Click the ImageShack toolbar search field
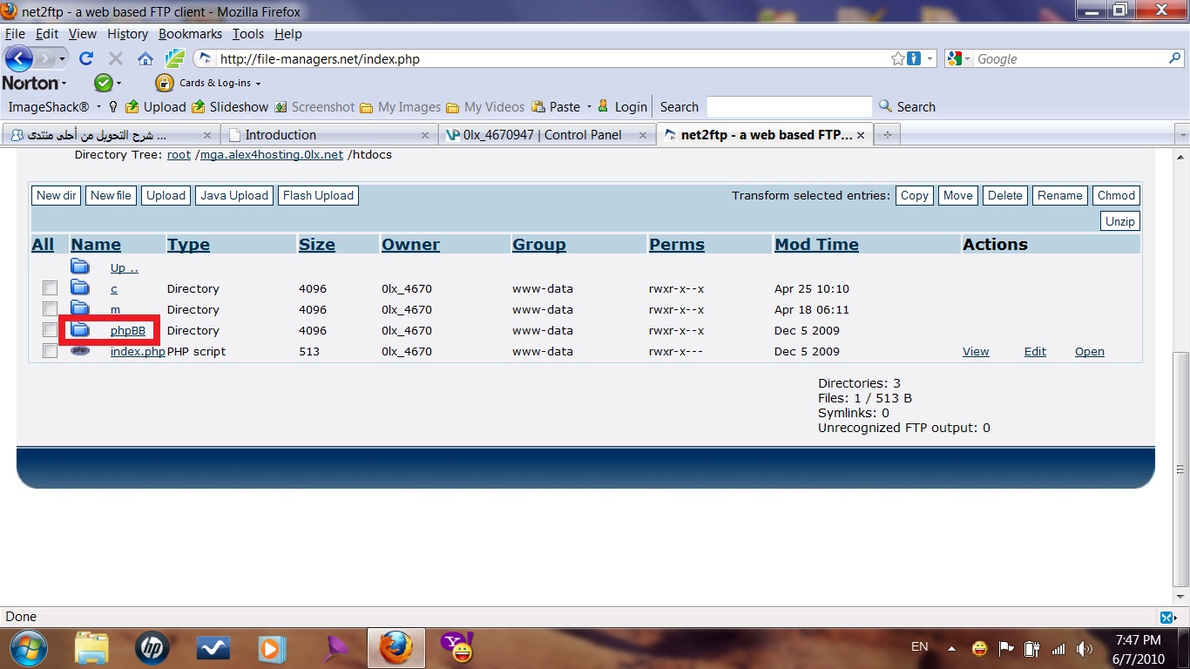 [788, 107]
